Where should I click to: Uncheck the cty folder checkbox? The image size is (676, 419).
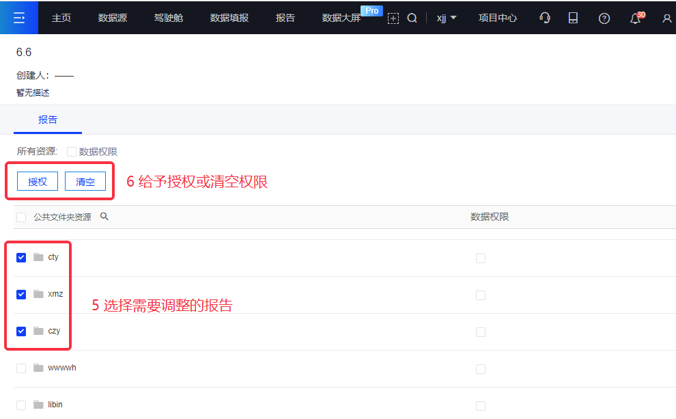coord(21,258)
